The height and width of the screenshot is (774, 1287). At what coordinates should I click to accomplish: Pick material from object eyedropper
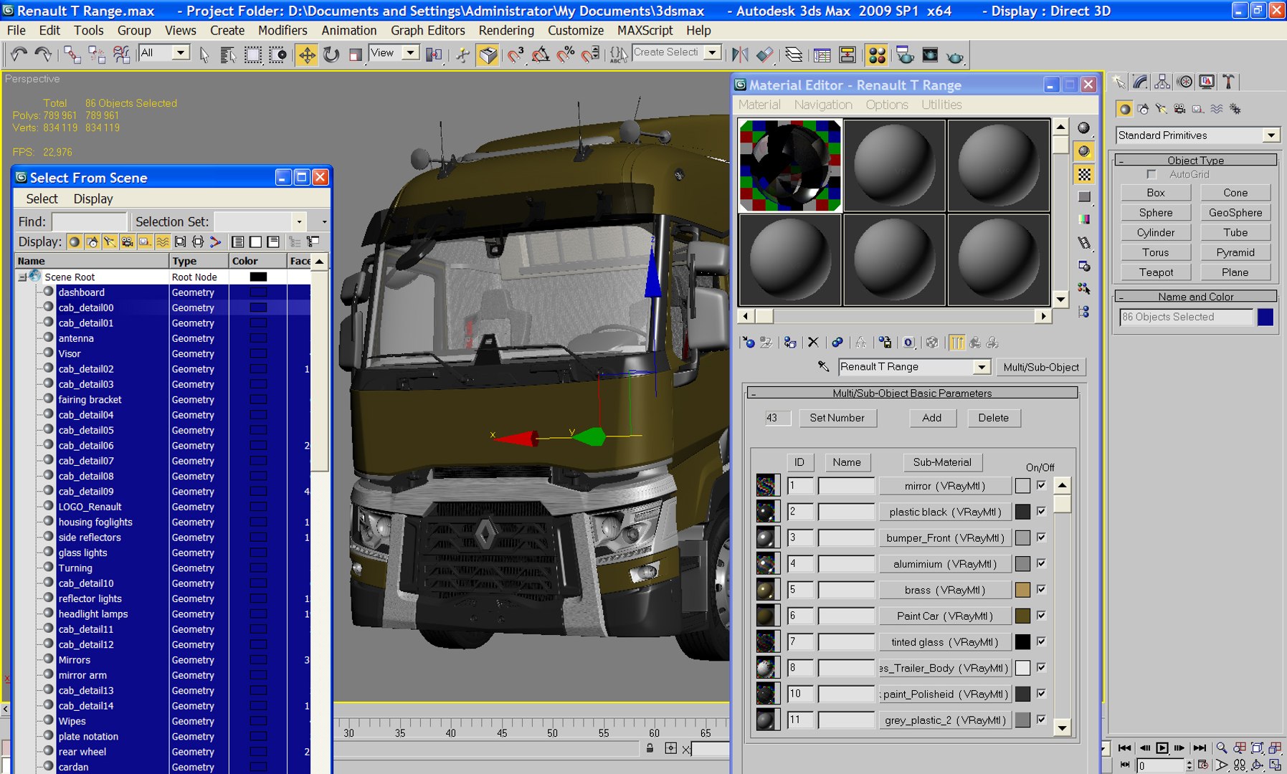click(823, 366)
